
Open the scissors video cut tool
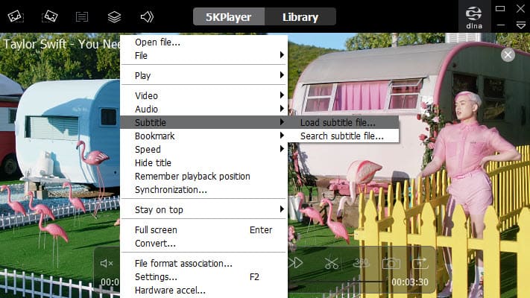[x=331, y=263]
